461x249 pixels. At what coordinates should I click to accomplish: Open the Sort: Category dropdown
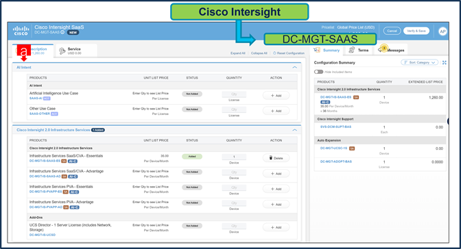coord(420,62)
